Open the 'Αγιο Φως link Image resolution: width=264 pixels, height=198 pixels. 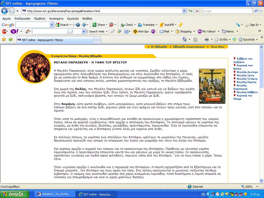coord(218,47)
